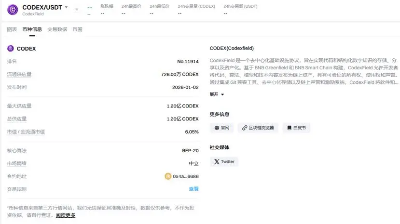
Task: Click the launch date 2026-01-02
Action: 185,87
